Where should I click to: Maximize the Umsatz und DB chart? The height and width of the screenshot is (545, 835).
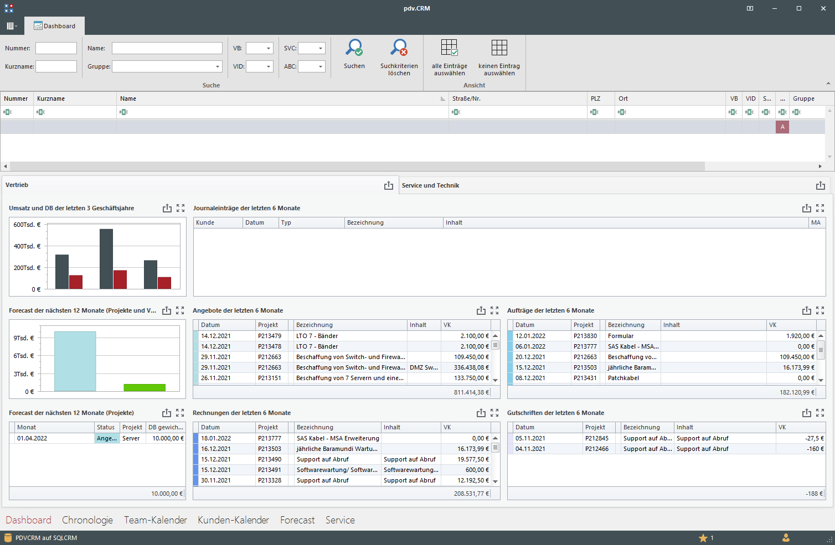point(181,209)
